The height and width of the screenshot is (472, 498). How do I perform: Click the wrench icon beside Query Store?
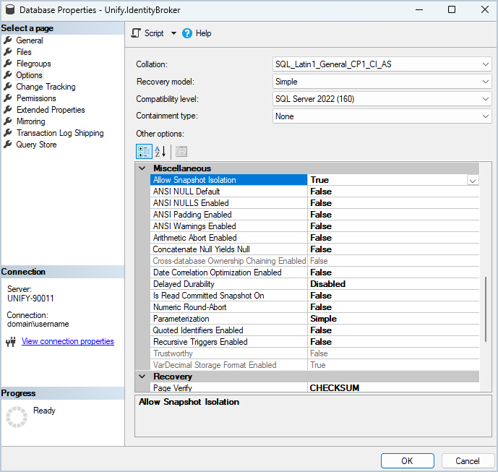coord(8,145)
